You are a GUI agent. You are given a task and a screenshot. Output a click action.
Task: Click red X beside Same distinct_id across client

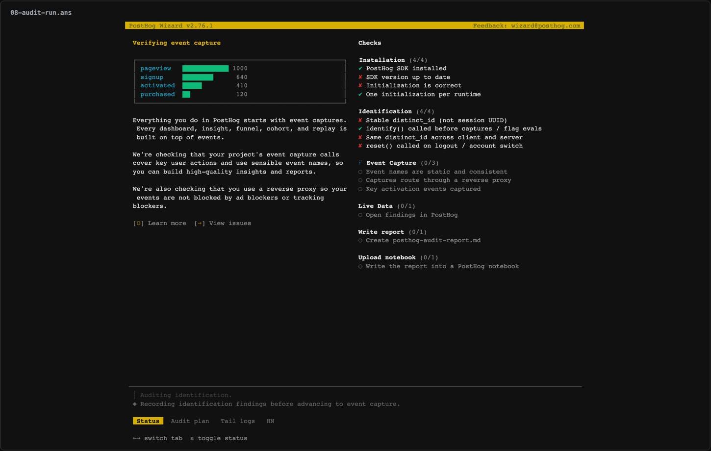tap(360, 137)
